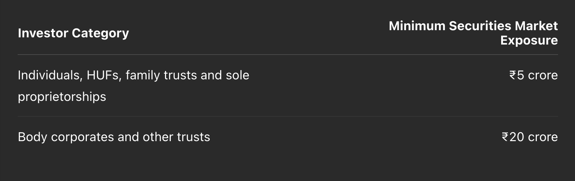575x181 pixels.
Task: Select the ₹20 crore value
Action: click(530, 137)
